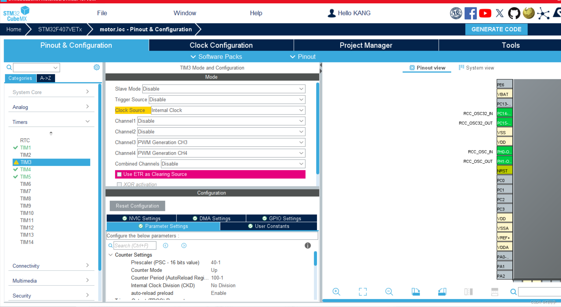
Task: Open the Clock Source dropdown
Action: pos(228,110)
